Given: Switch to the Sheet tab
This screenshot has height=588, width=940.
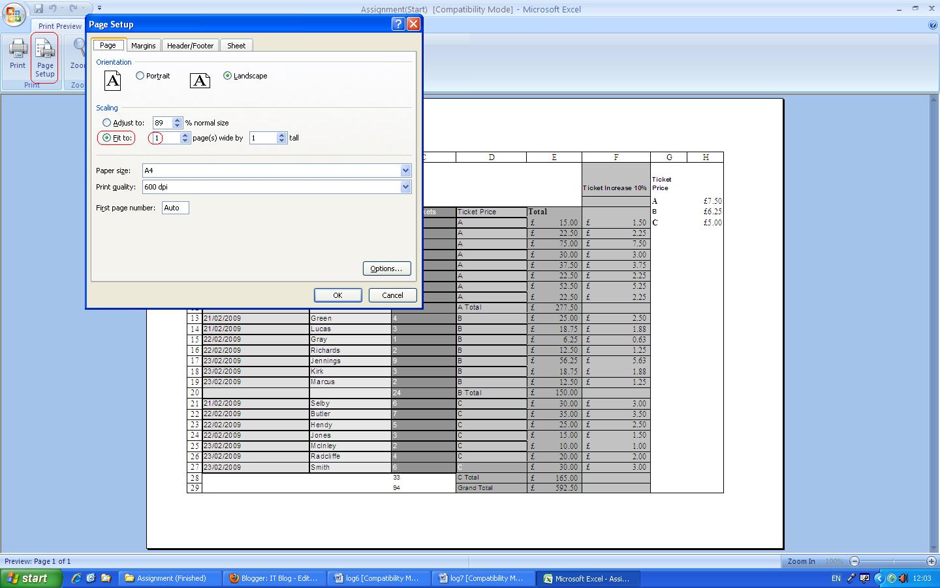Looking at the screenshot, I should [236, 46].
